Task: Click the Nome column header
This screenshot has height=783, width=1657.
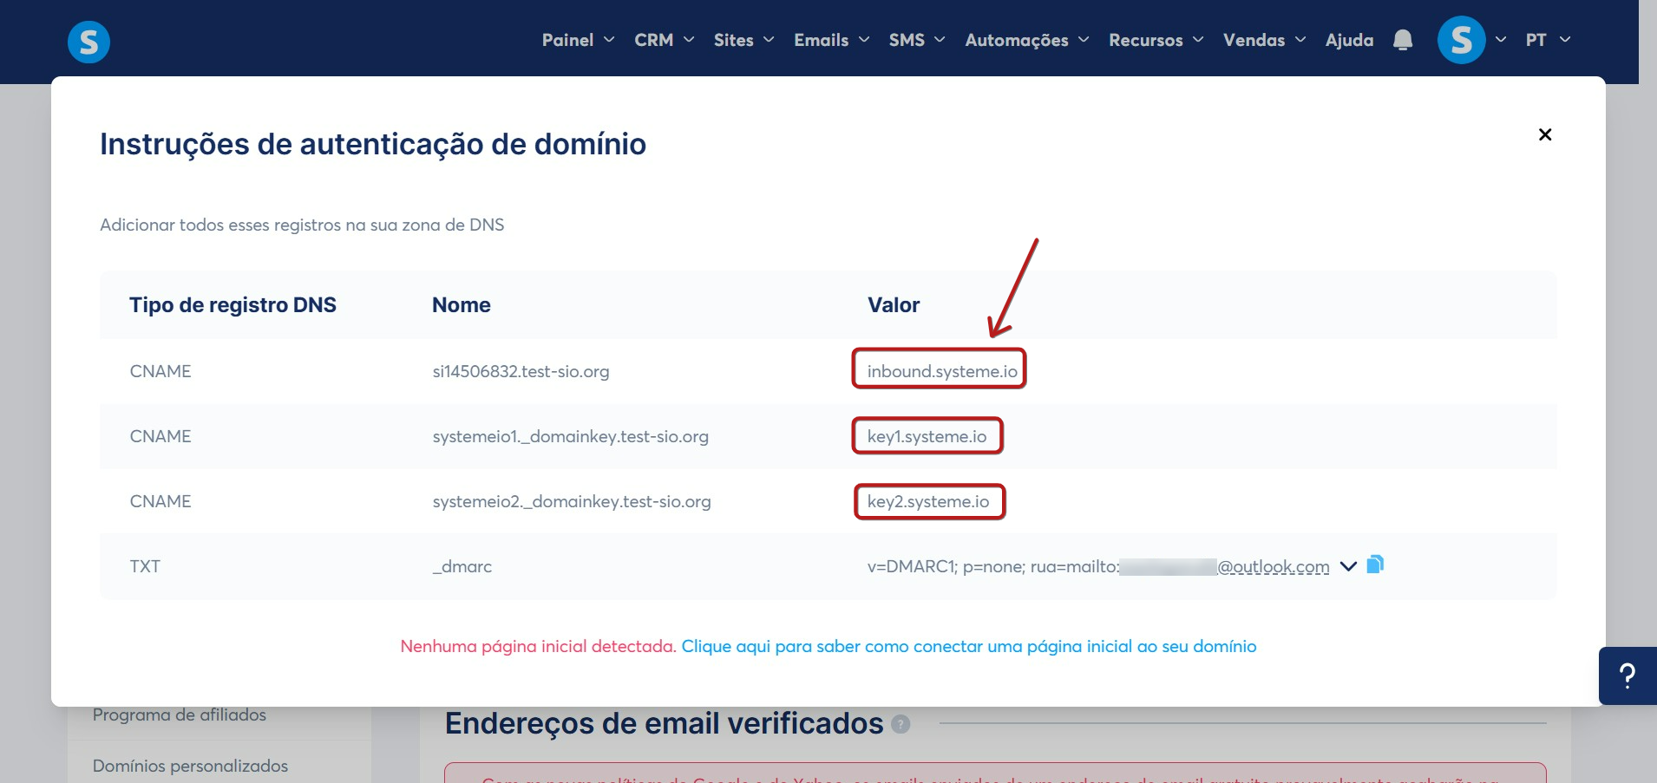Action: point(462,305)
